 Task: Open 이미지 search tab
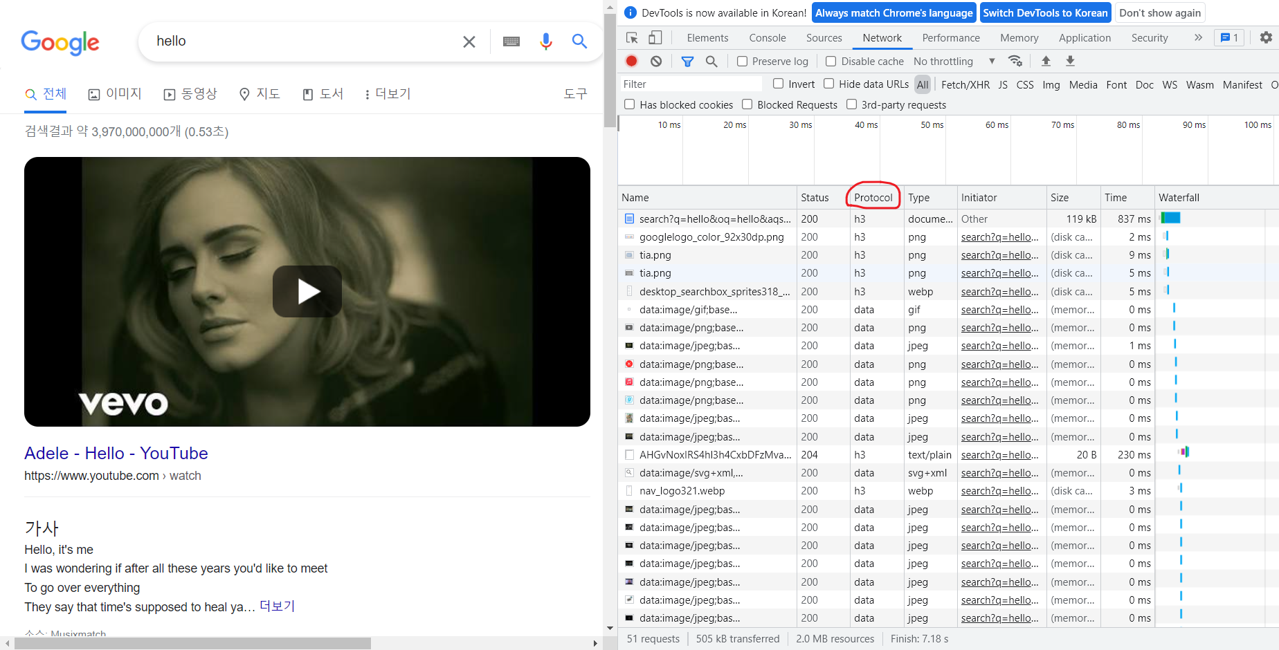click(x=115, y=94)
